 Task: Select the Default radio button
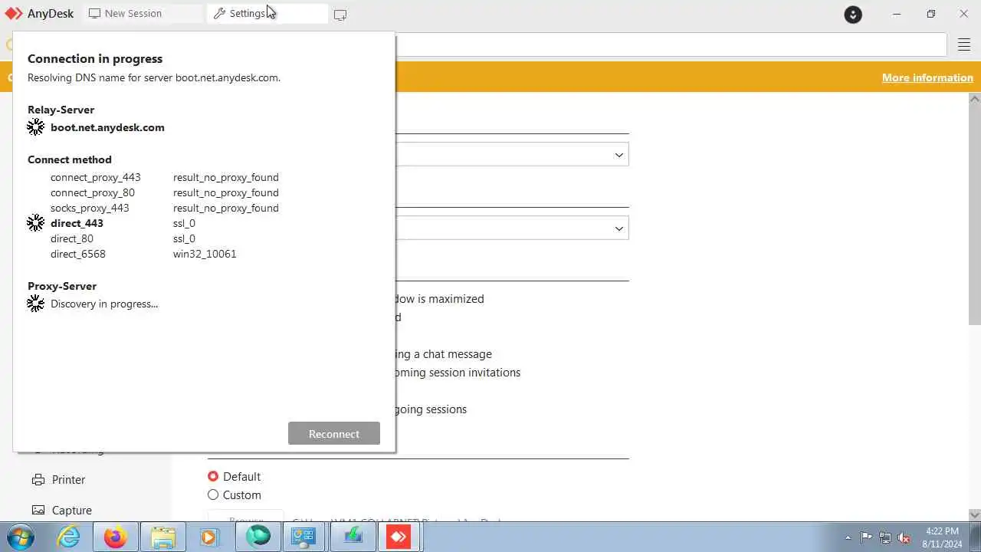[x=213, y=477]
